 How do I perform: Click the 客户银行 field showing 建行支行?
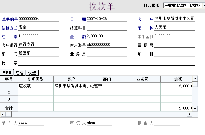coord(39,45)
